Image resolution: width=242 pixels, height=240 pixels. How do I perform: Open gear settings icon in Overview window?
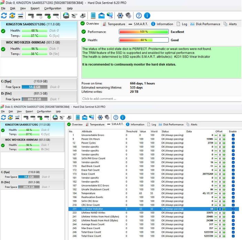click(x=120, y=15)
